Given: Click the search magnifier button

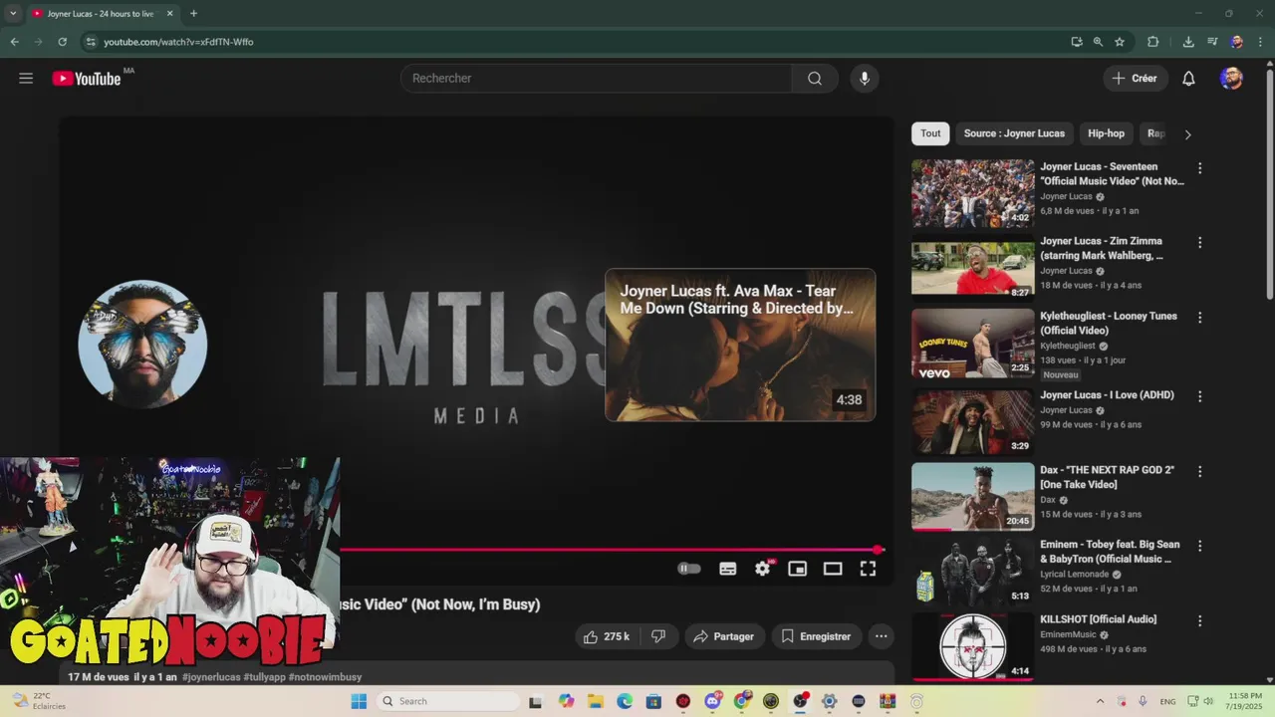Looking at the screenshot, I should tap(815, 79).
